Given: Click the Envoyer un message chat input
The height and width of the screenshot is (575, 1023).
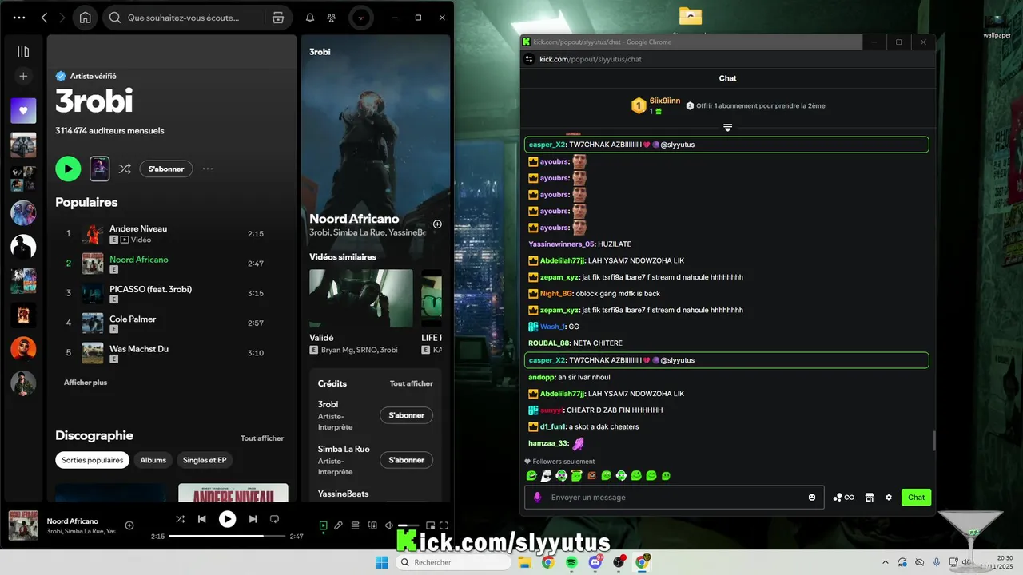Looking at the screenshot, I should point(676,498).
